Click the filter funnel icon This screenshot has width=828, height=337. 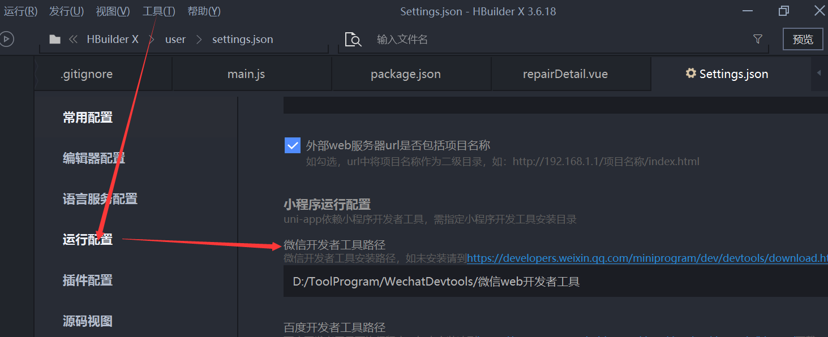point(758,39)
